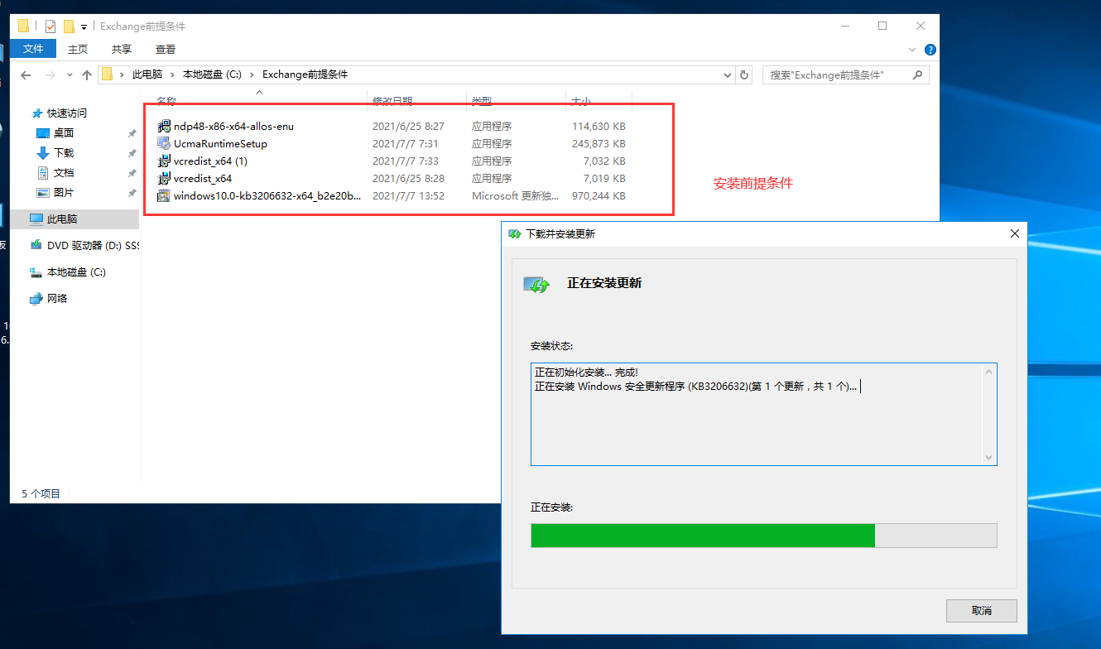Click the search box for Exchange前提条件
This screenshot has width=1101, height=649.
(x=845, y=75)
